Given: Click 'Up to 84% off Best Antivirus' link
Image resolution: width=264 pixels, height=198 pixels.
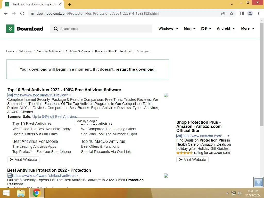Looking at the screenshot, I should coord(55,117).
